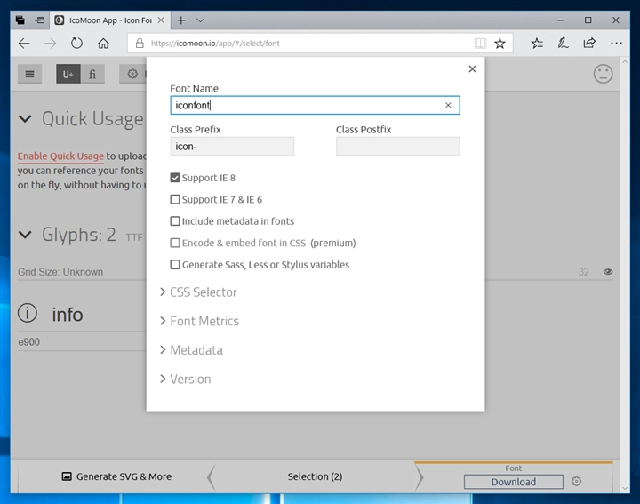640x504 pixels.
Task: Close the font preferences dialog
Action: pos(472,69)
